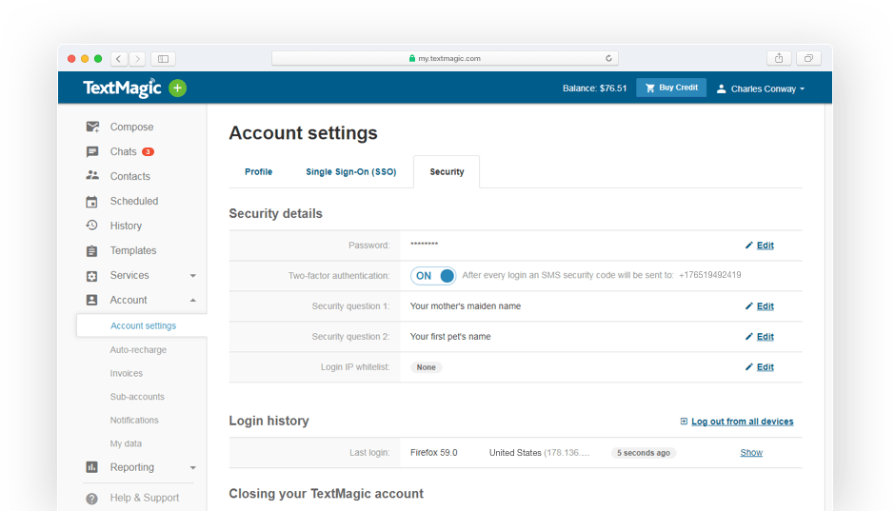Click the Help & Support question icon

click(x=92, y=498)
